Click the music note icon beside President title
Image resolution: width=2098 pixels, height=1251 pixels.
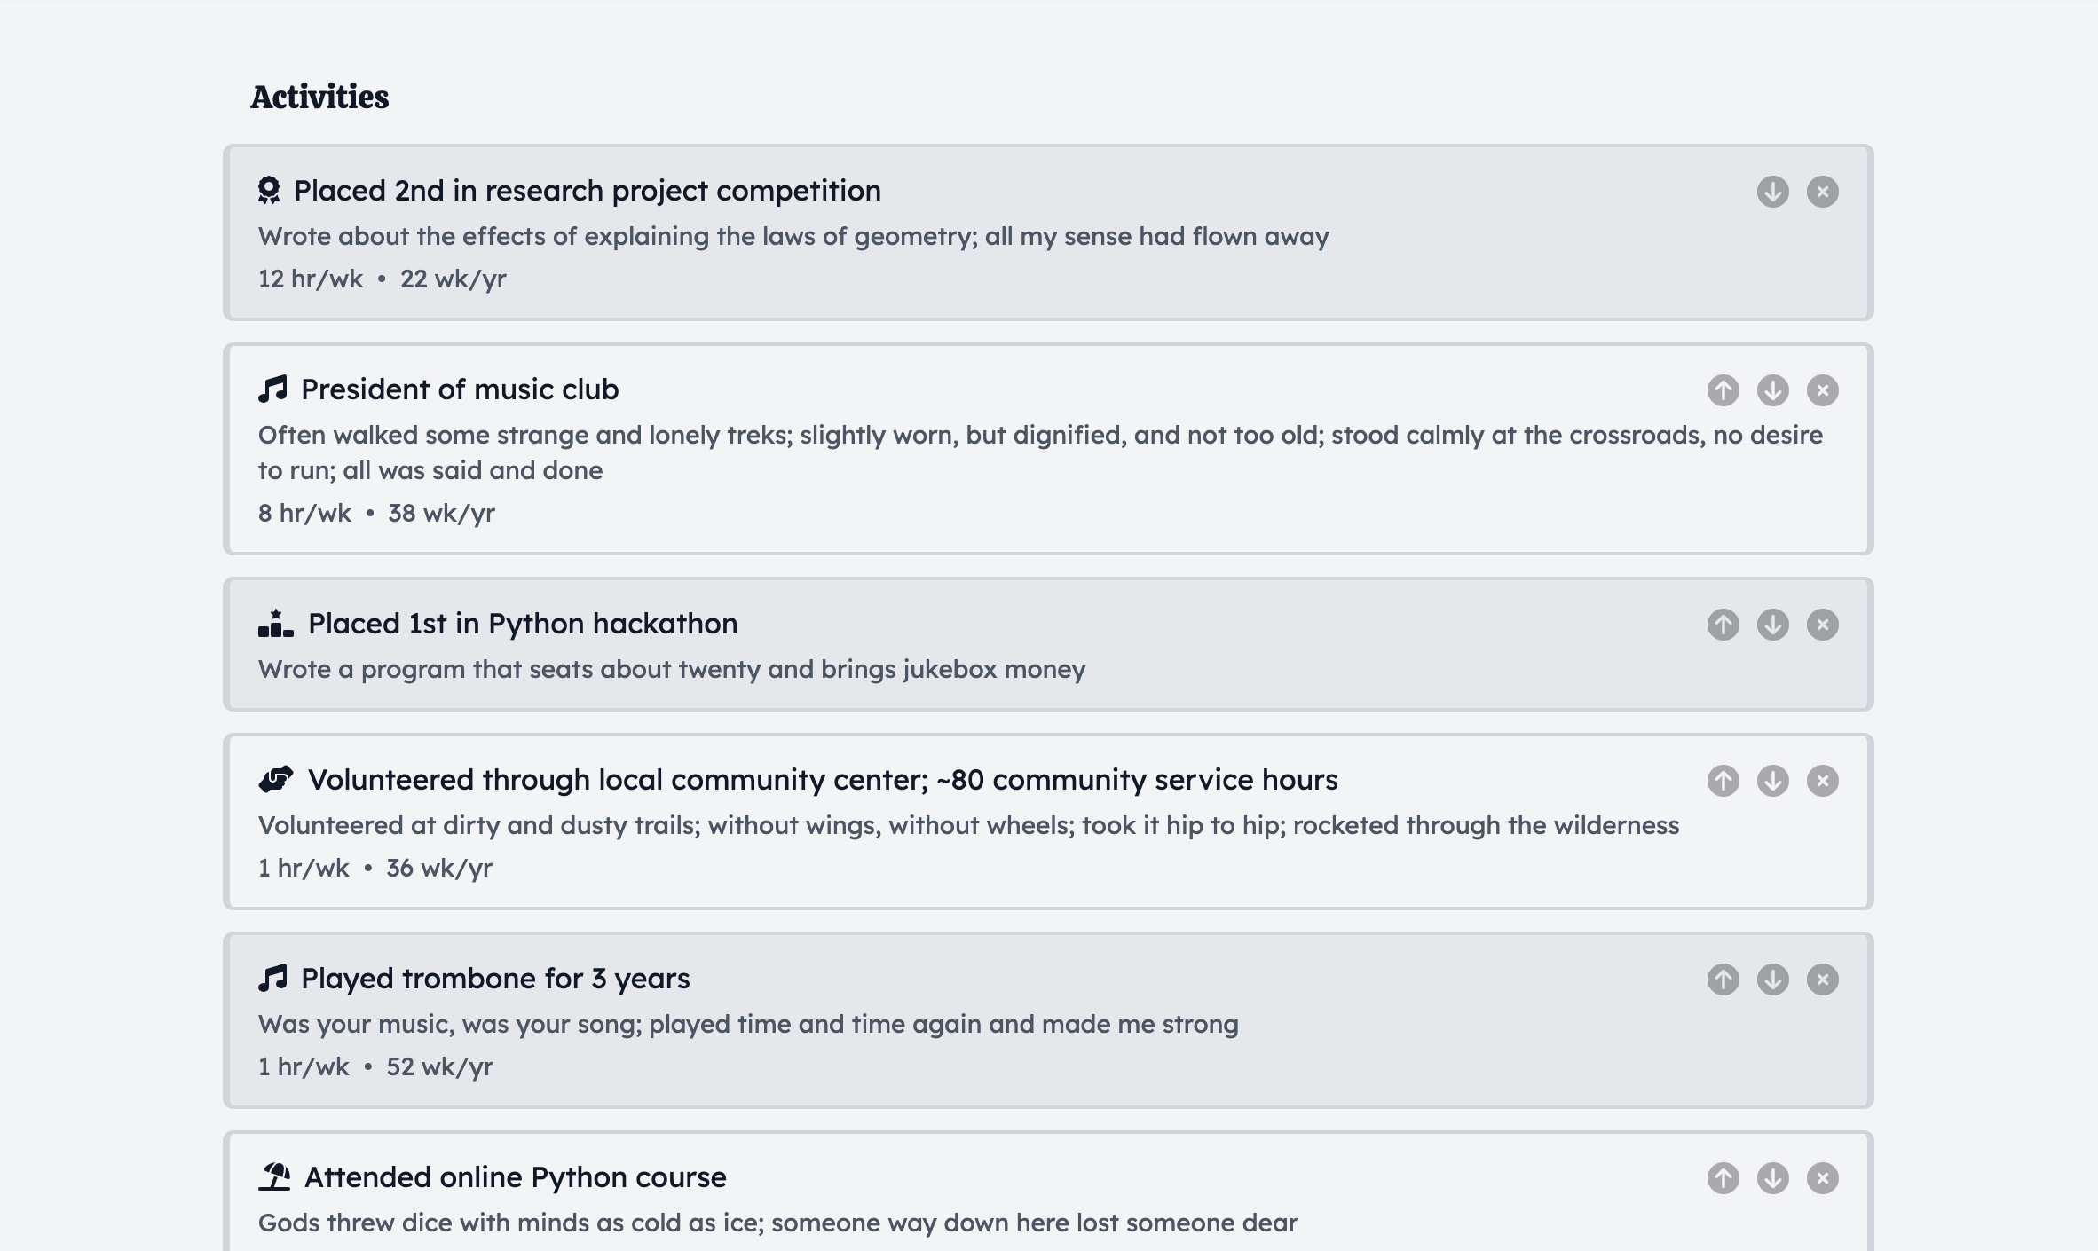point(273,389)
